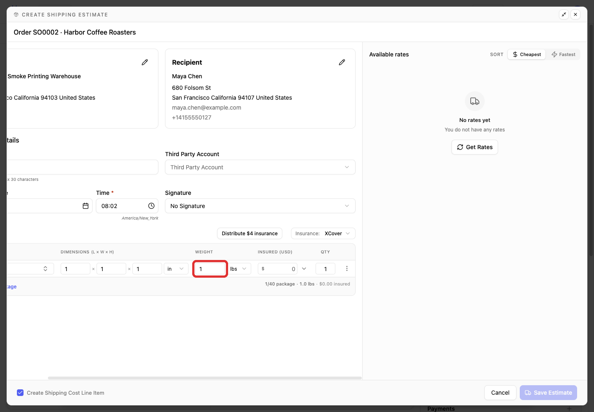
Task: Sort rates by Fastest
Action: click(563, 54)
